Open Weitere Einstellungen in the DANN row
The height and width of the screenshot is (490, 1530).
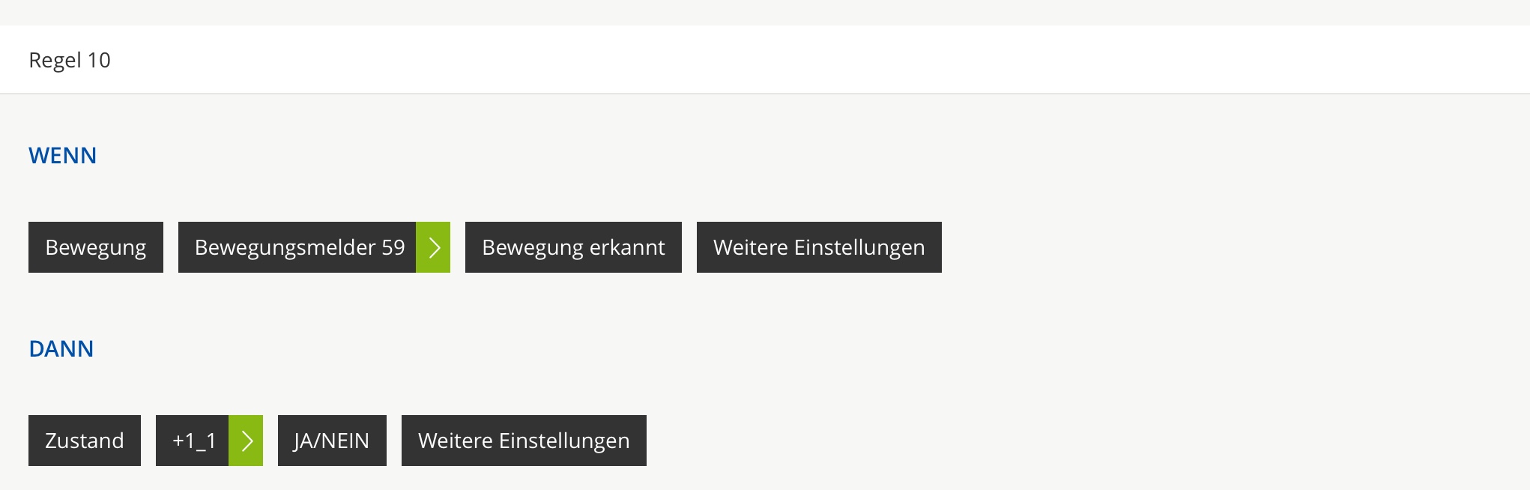tap(524, 441)
